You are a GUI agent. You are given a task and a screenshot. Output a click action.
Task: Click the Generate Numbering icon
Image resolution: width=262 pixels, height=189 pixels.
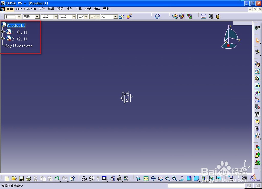click(257, 114)
